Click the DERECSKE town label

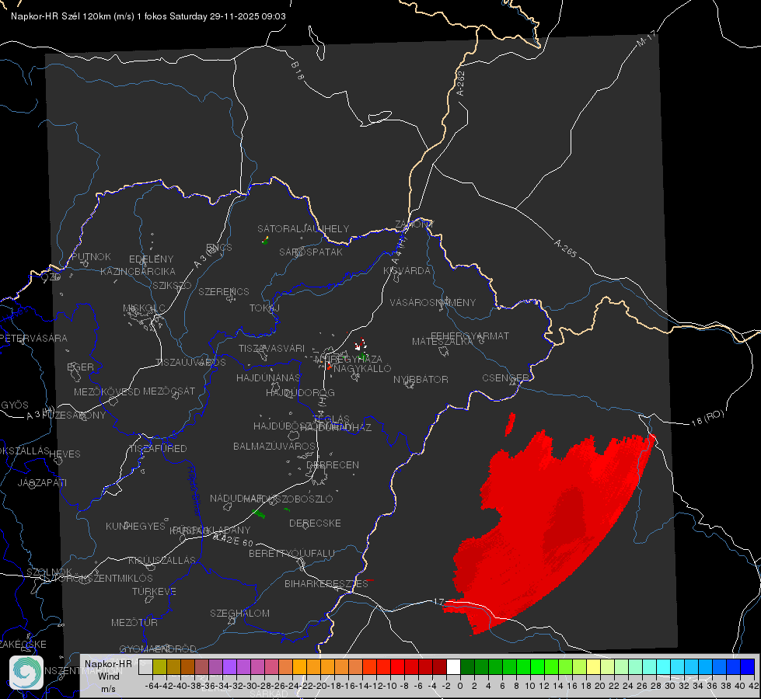coord(315,523)
